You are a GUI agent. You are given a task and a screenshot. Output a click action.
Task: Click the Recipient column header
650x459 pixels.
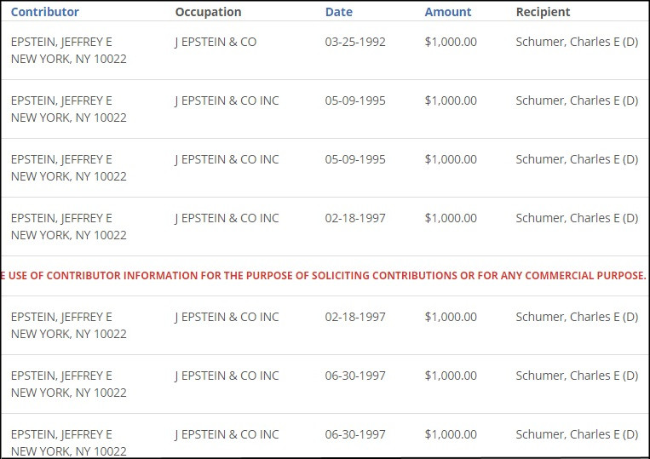point(543,12)
